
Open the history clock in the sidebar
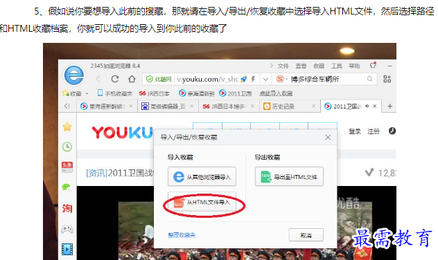coord(67,147)
